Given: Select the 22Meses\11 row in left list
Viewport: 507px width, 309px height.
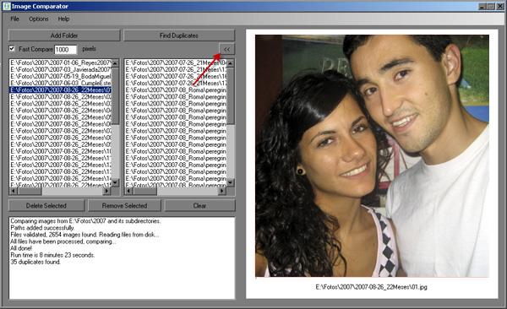Looking at the screenshot, I should (61, 158).
